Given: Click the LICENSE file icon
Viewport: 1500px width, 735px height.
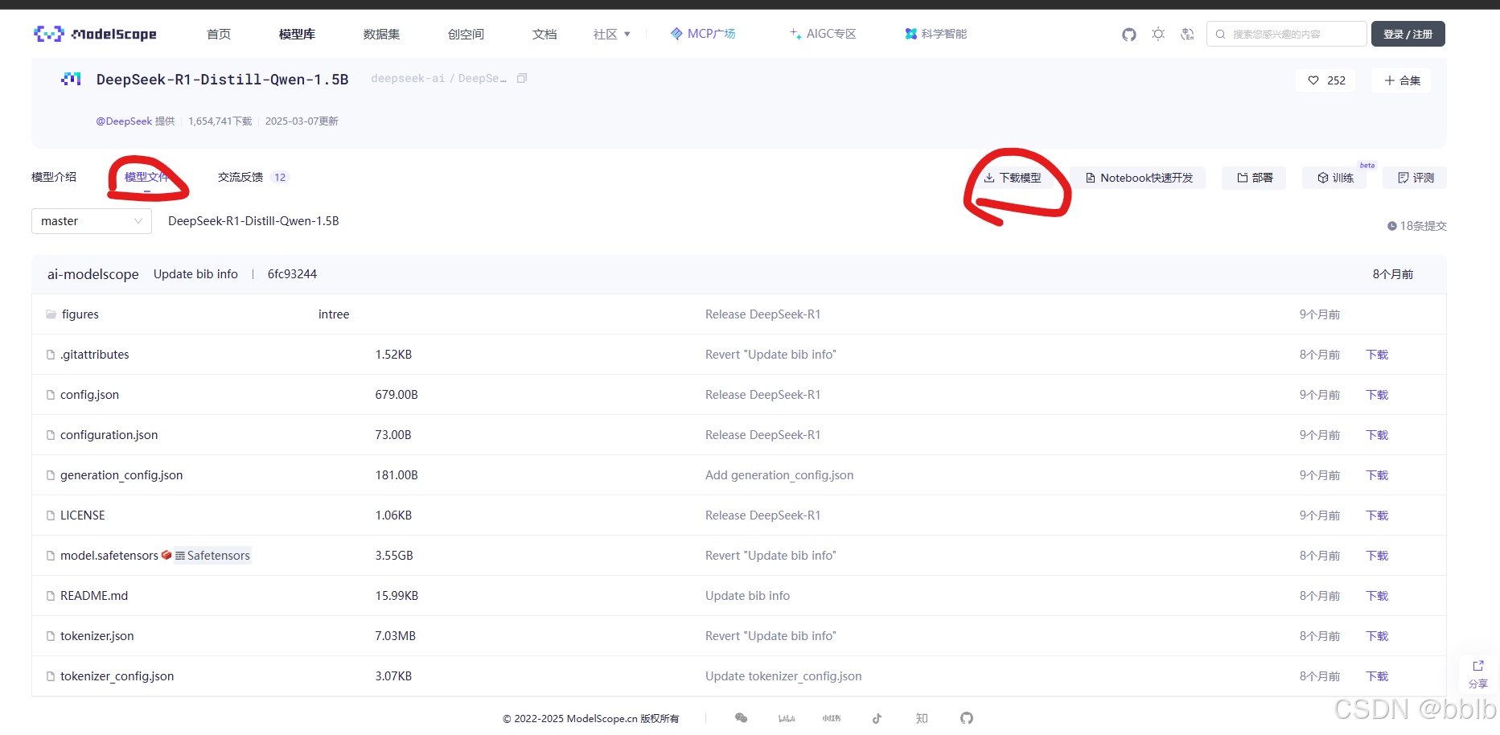Looking at the screenshot, I should coord(51,515).
